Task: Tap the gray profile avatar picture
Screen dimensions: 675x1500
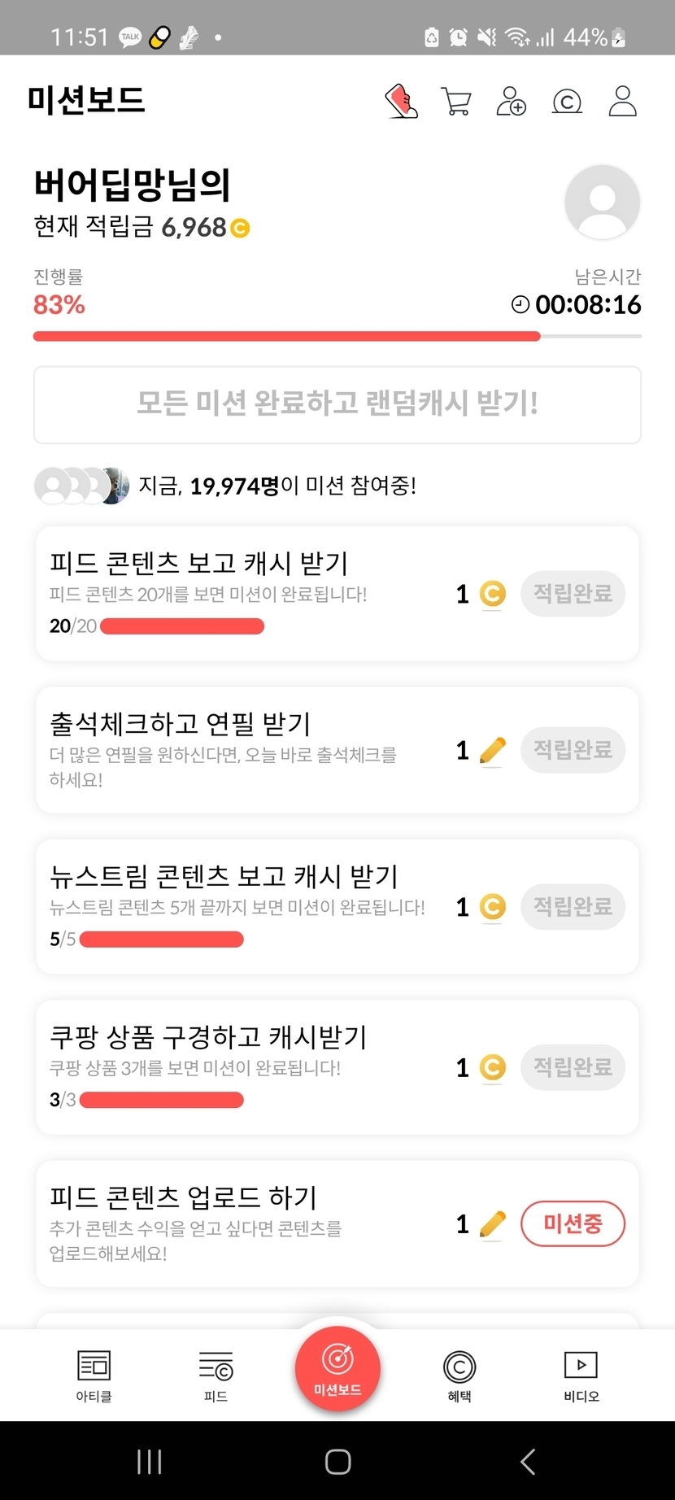Action: click(x=602, y=203)
